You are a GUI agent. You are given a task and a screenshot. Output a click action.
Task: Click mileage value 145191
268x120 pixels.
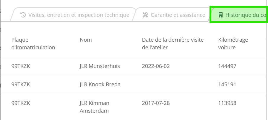tap(227, 85)
